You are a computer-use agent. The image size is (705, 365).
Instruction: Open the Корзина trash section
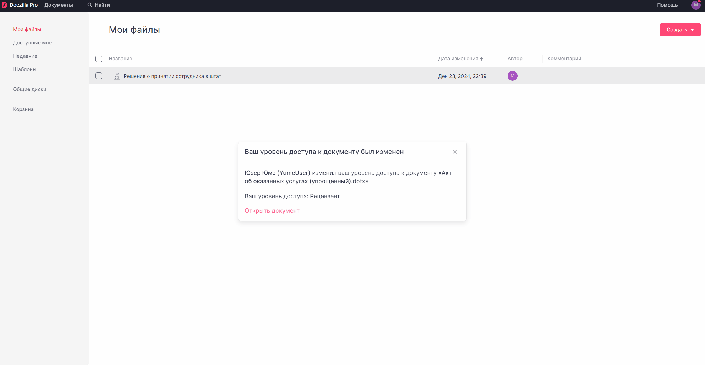click(23, 109)
